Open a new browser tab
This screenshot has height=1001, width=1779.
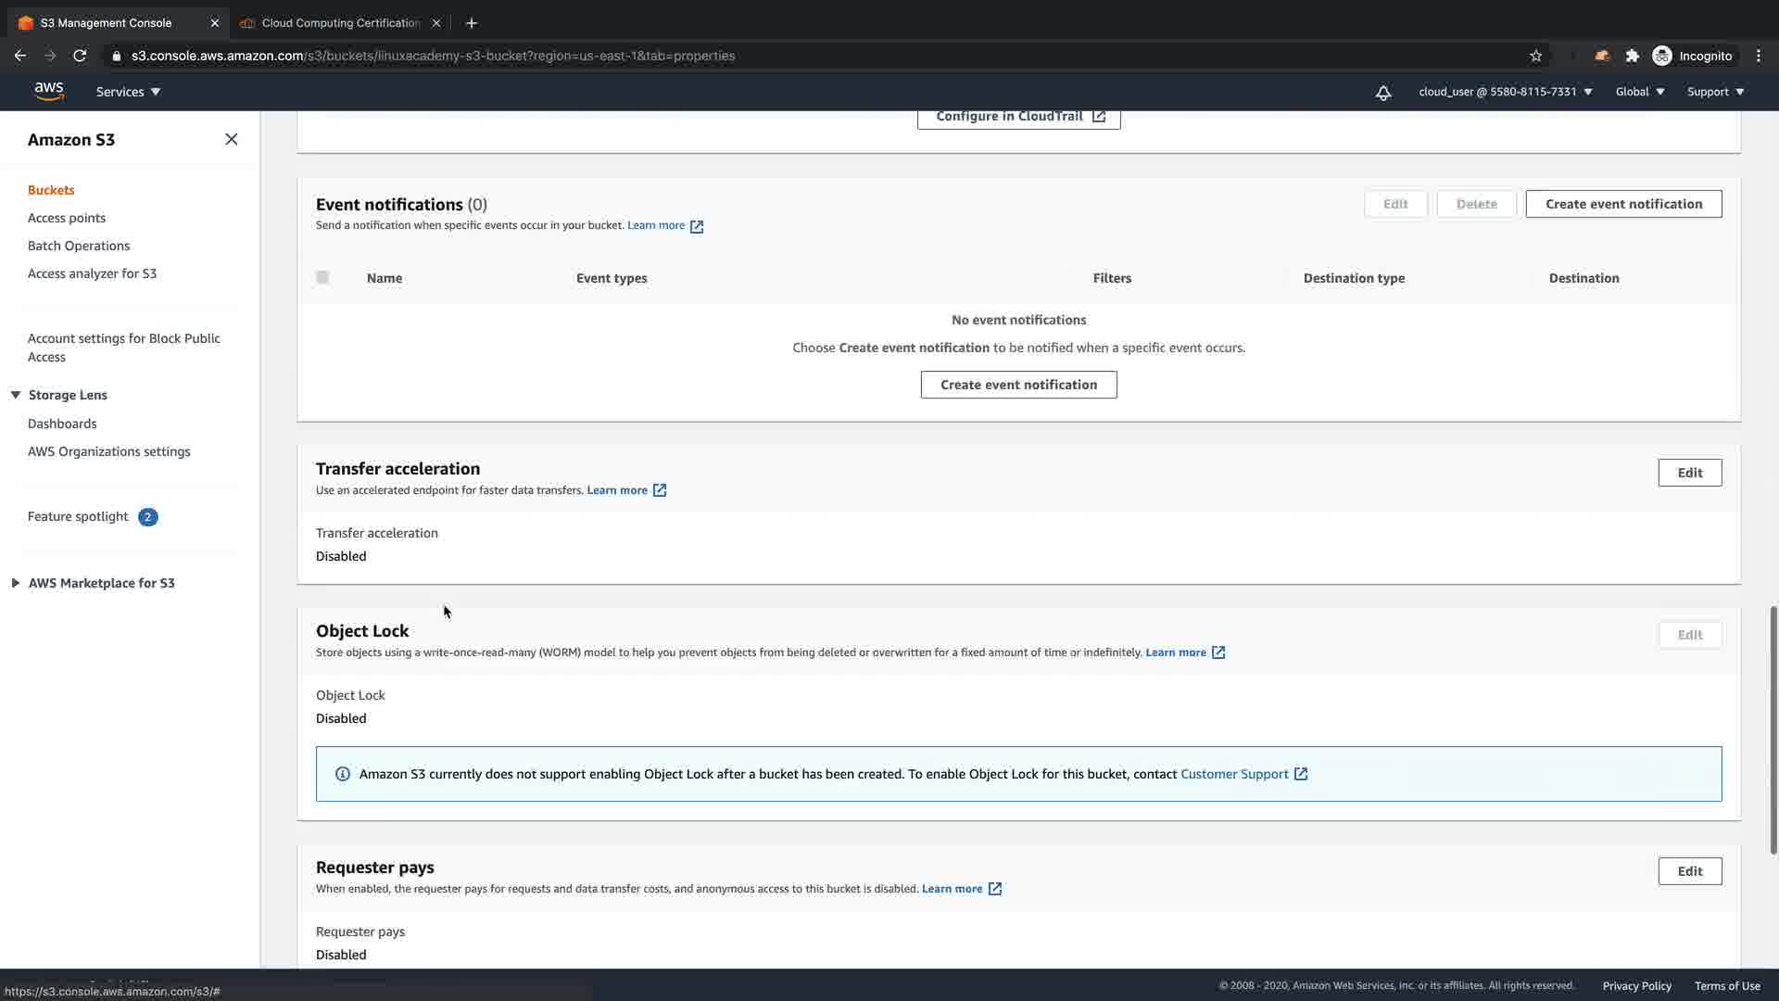[x=472, y=23]
